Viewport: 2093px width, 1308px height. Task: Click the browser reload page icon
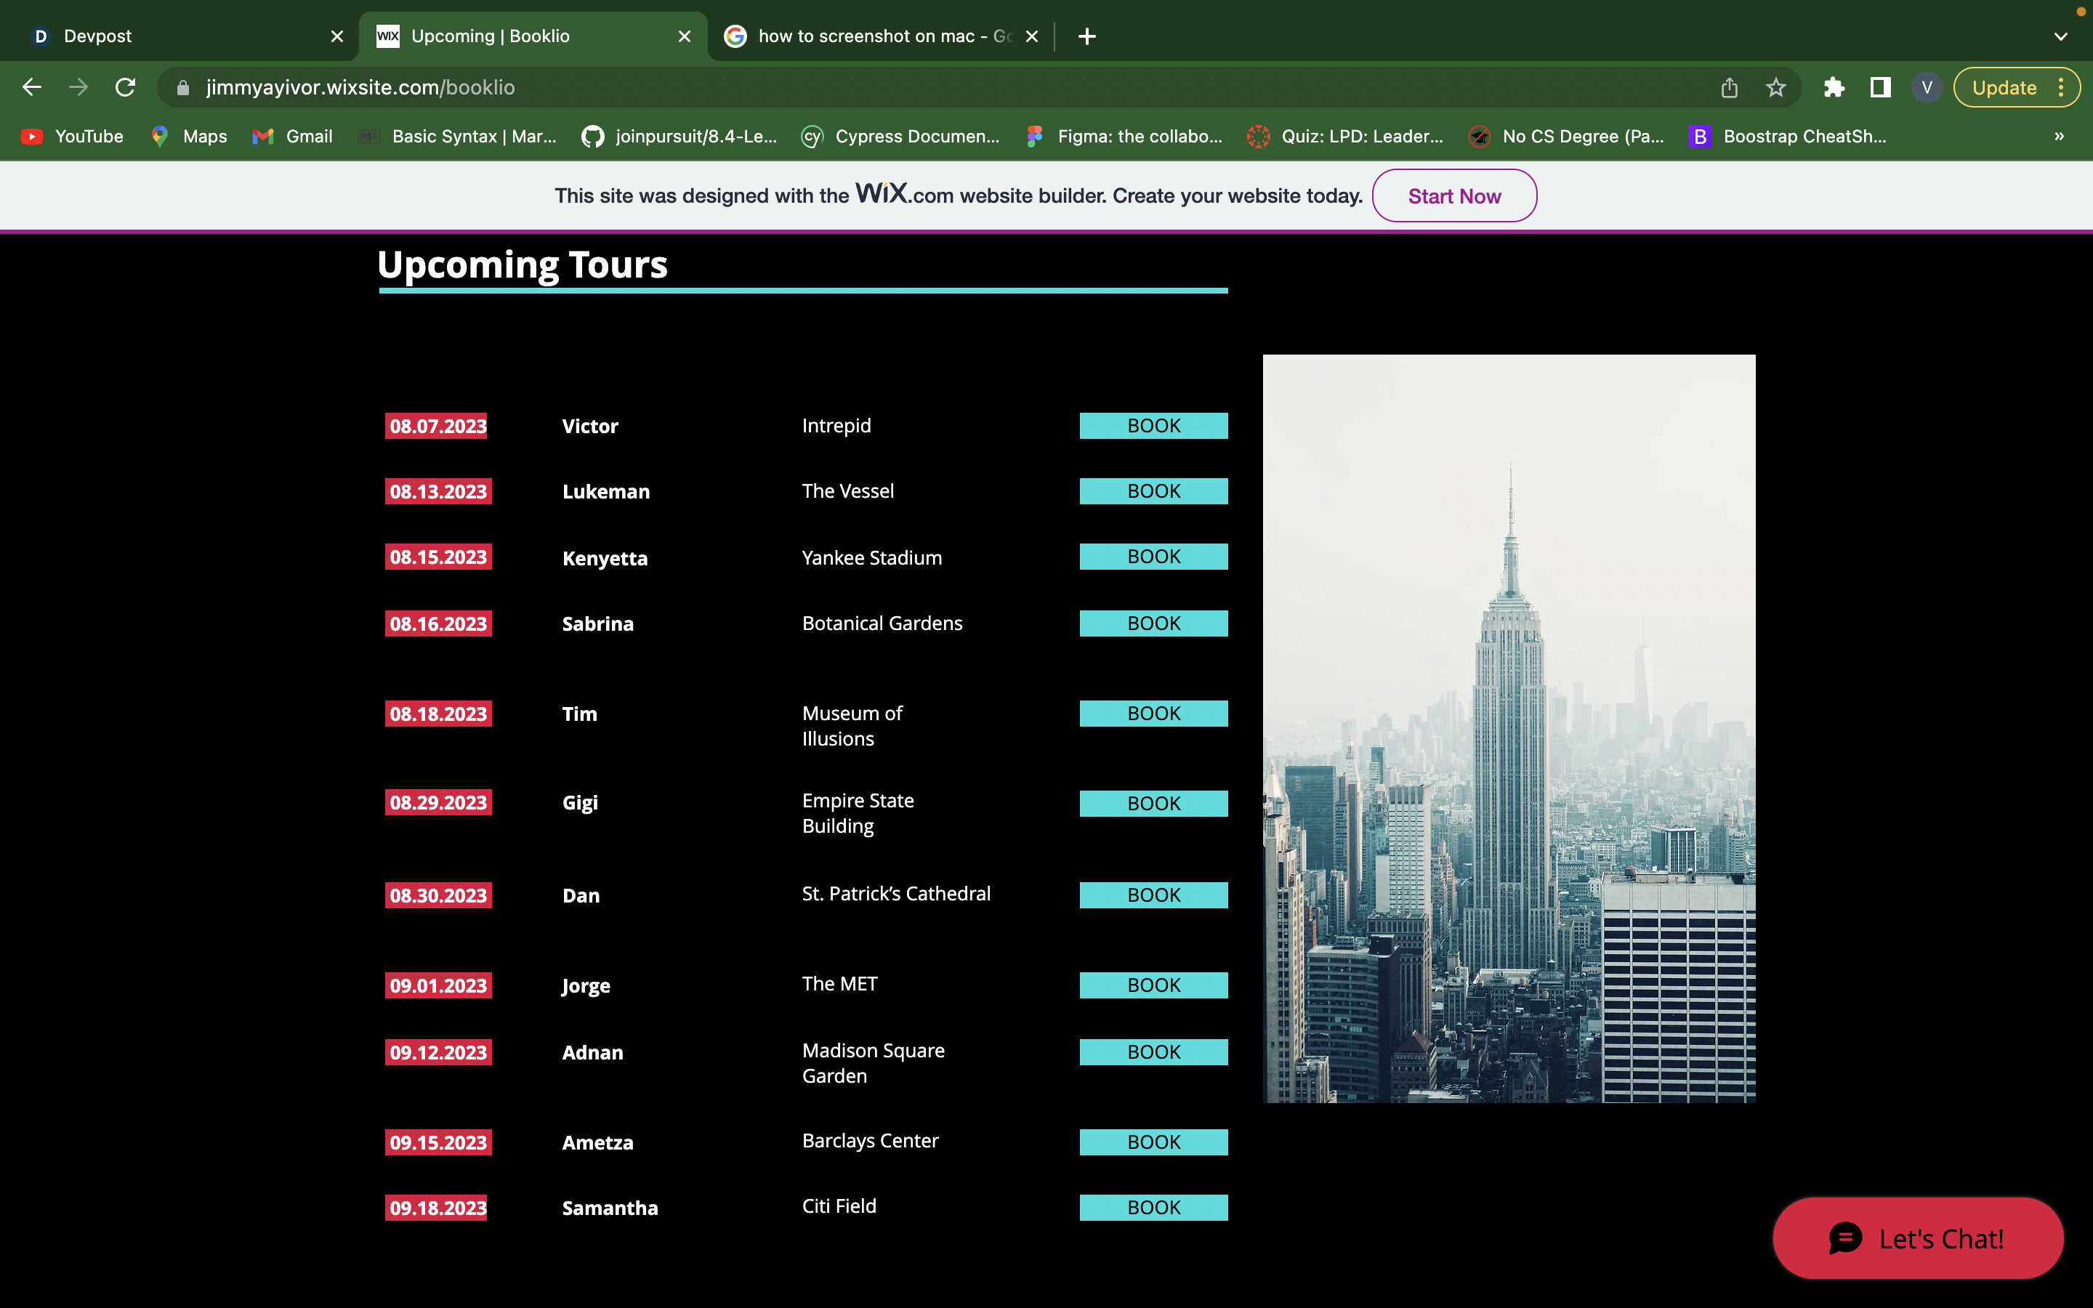point(126,87)
